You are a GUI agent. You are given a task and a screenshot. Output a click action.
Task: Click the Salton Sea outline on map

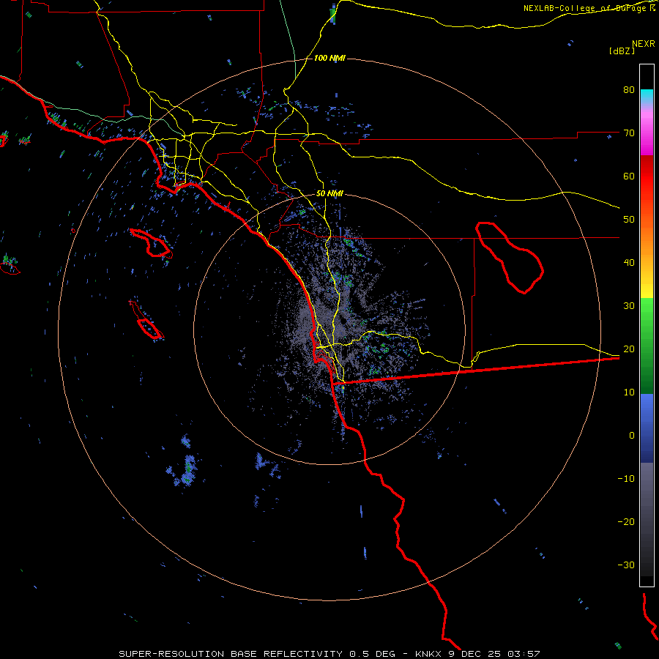(x=510, y=257)
